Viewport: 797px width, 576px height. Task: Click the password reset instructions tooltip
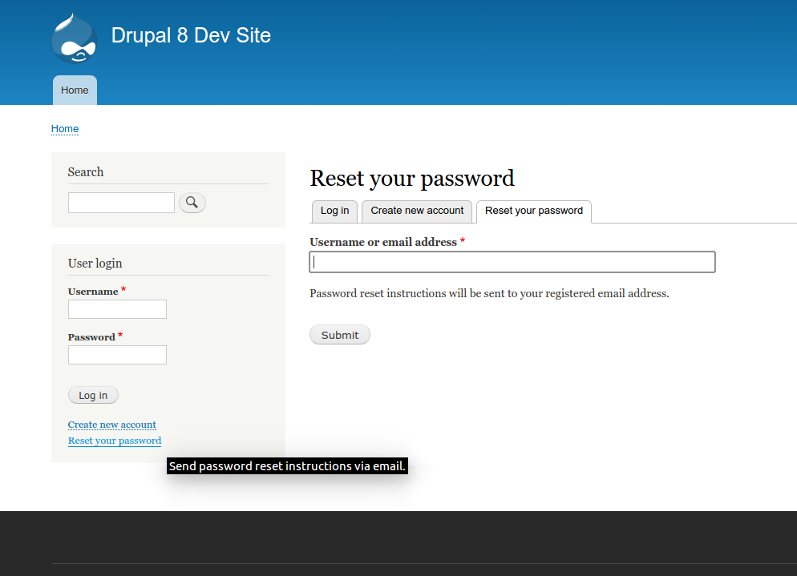pos(286,465)
